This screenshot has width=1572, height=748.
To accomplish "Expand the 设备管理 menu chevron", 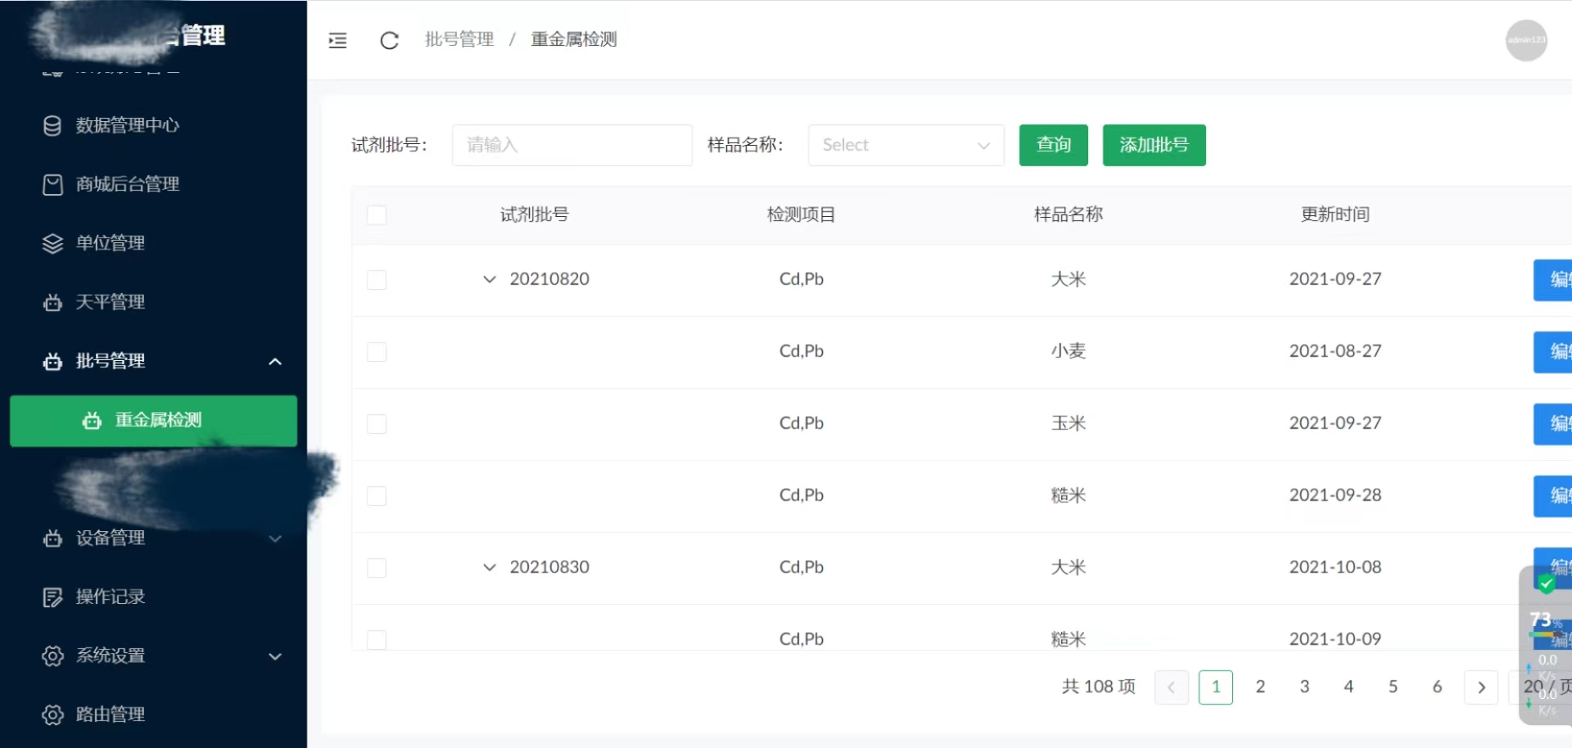I will click(x=275, y=538).
